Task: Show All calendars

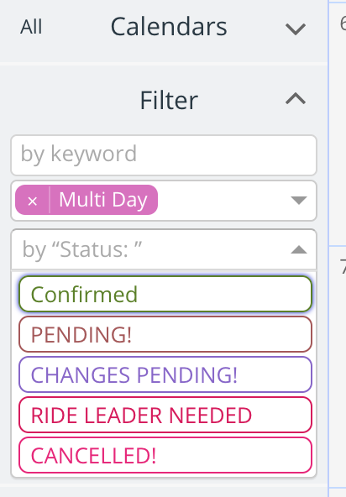Action: [31, 27]
